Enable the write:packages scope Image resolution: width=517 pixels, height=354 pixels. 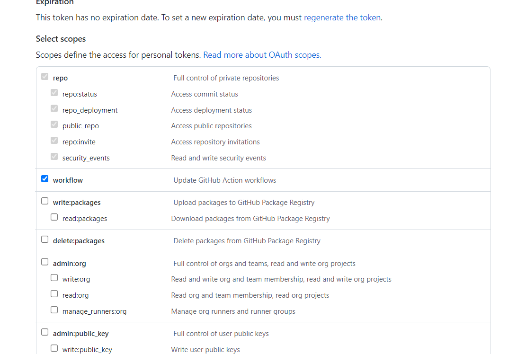point(45,201)
